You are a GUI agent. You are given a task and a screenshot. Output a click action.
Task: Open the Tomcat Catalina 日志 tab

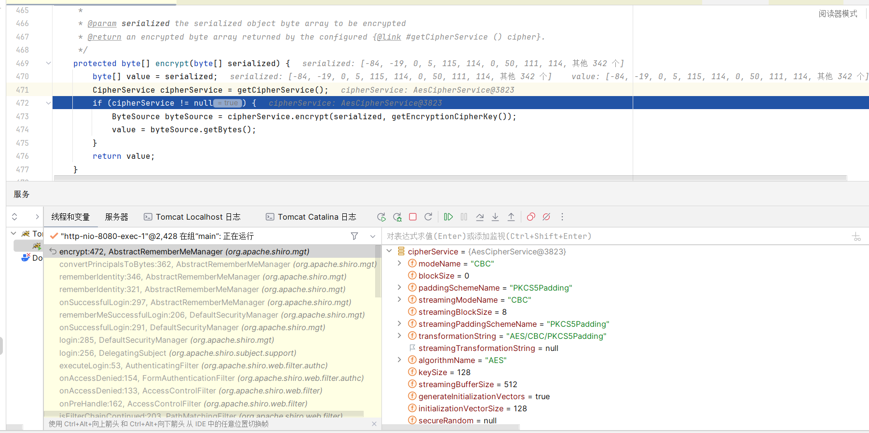tap(311, 217)
